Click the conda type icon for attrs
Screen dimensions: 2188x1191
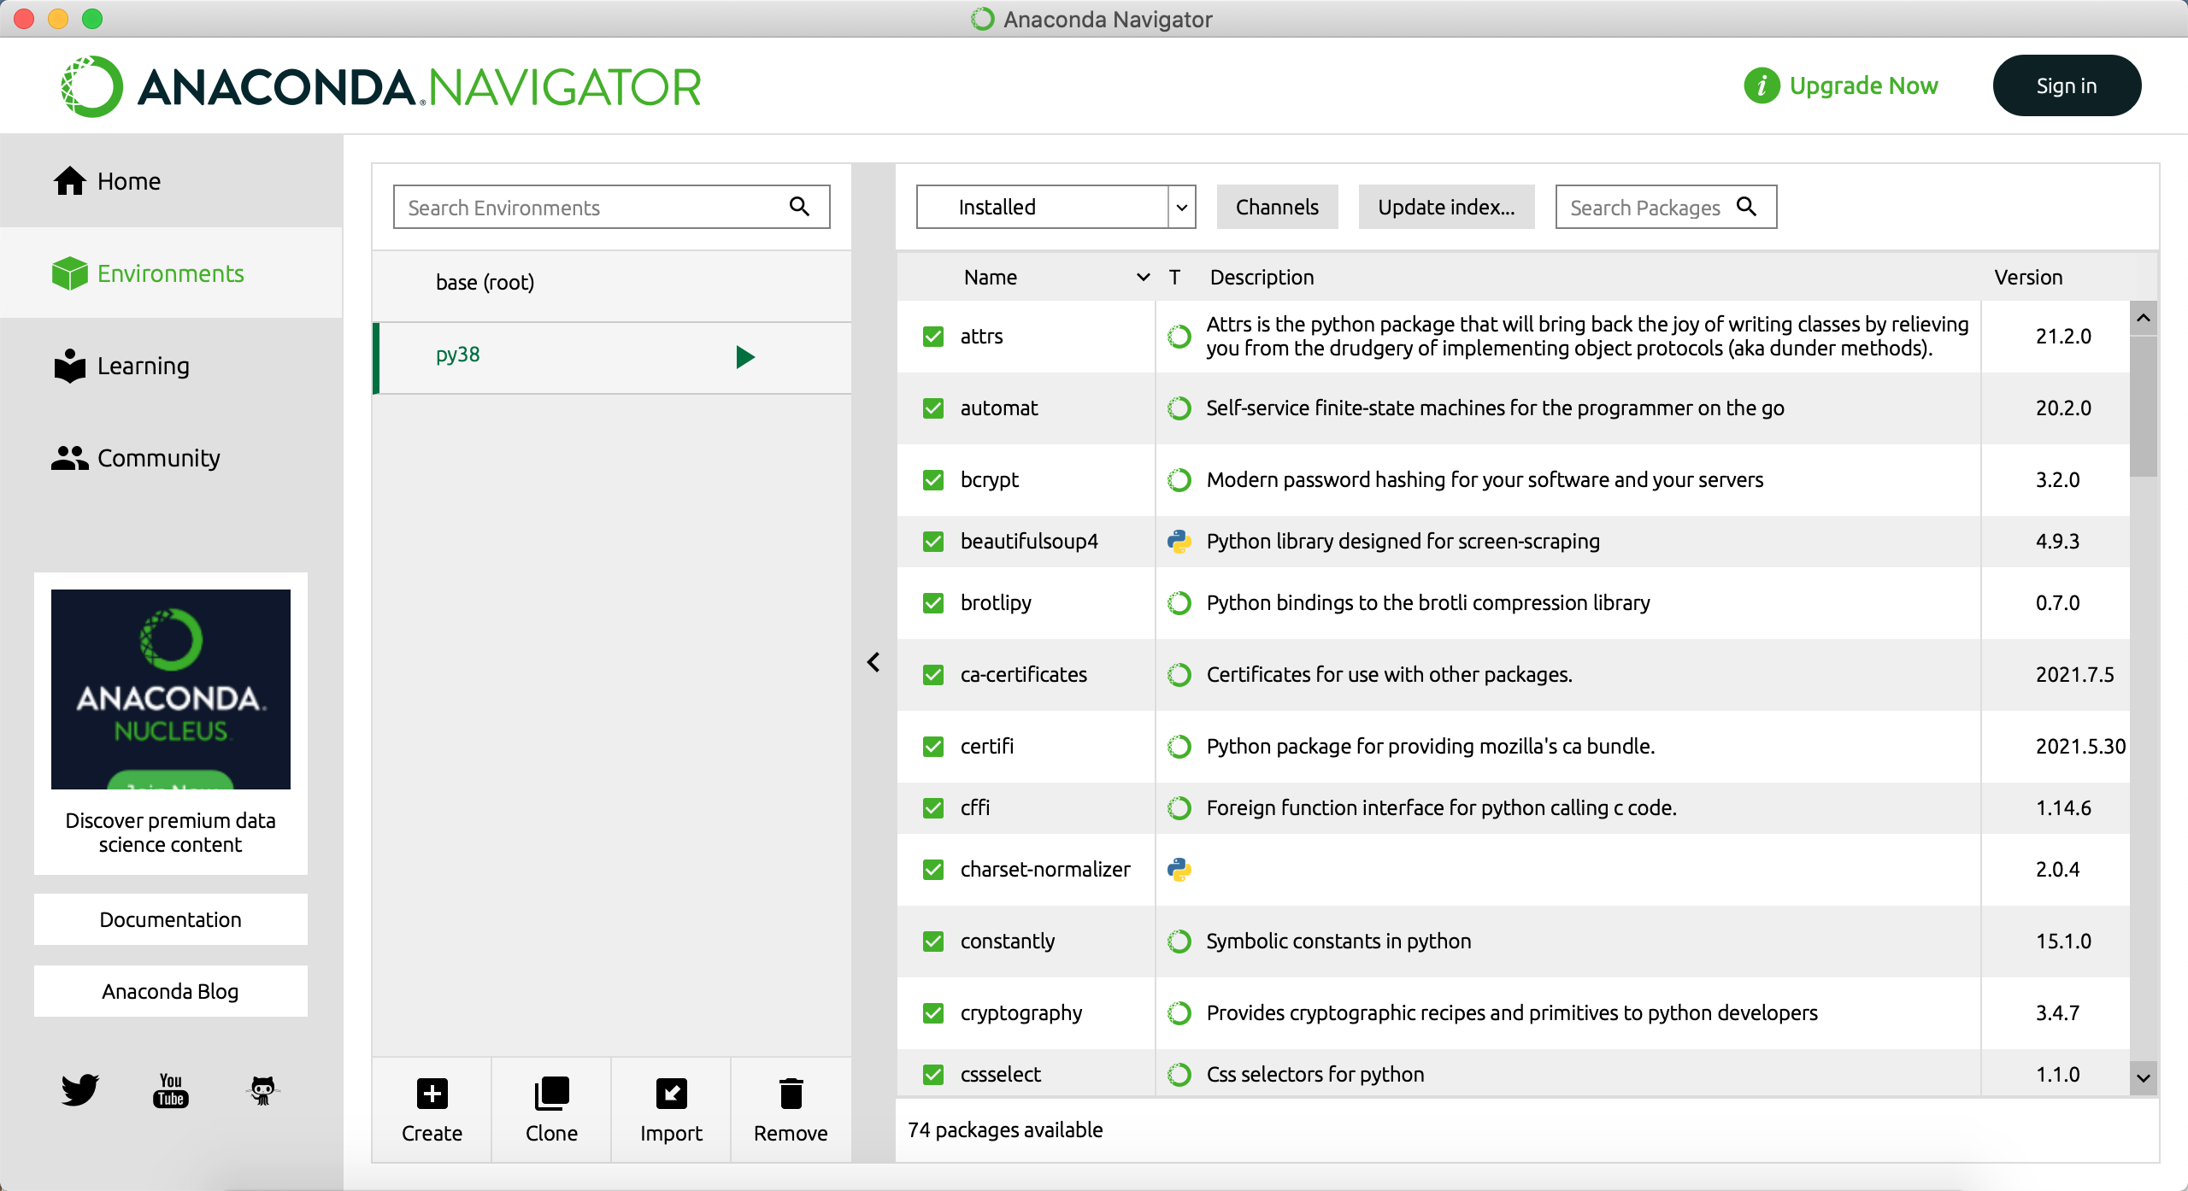tap(1179, 337)
